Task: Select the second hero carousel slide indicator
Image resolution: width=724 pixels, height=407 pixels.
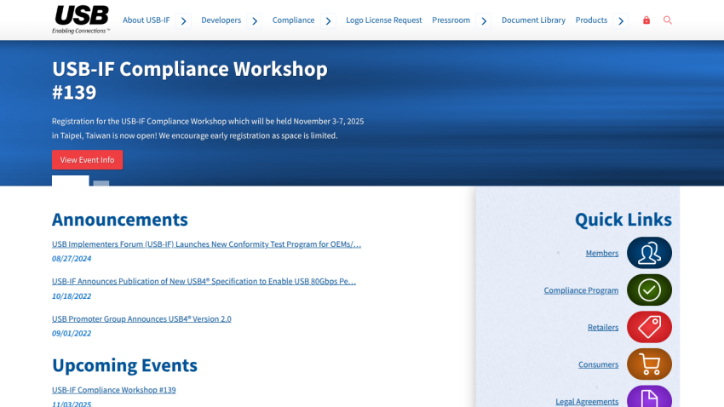Action: point(101,183)
